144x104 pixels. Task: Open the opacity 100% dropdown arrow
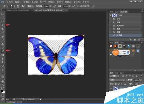(50, 6)
